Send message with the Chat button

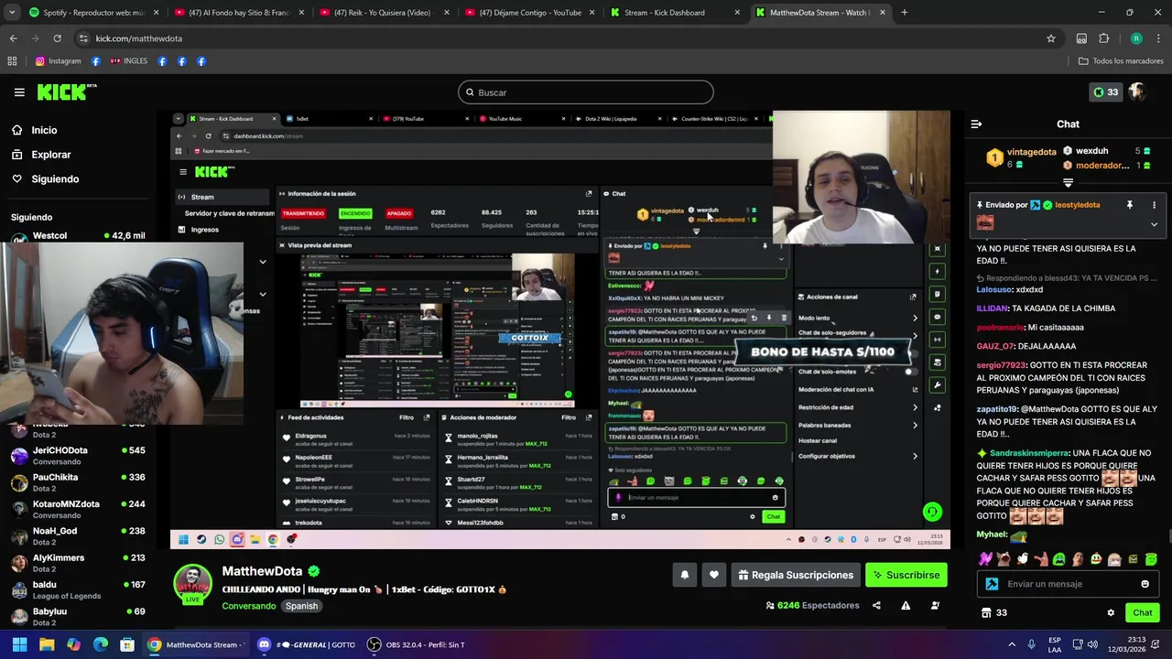pos(1142,612)
